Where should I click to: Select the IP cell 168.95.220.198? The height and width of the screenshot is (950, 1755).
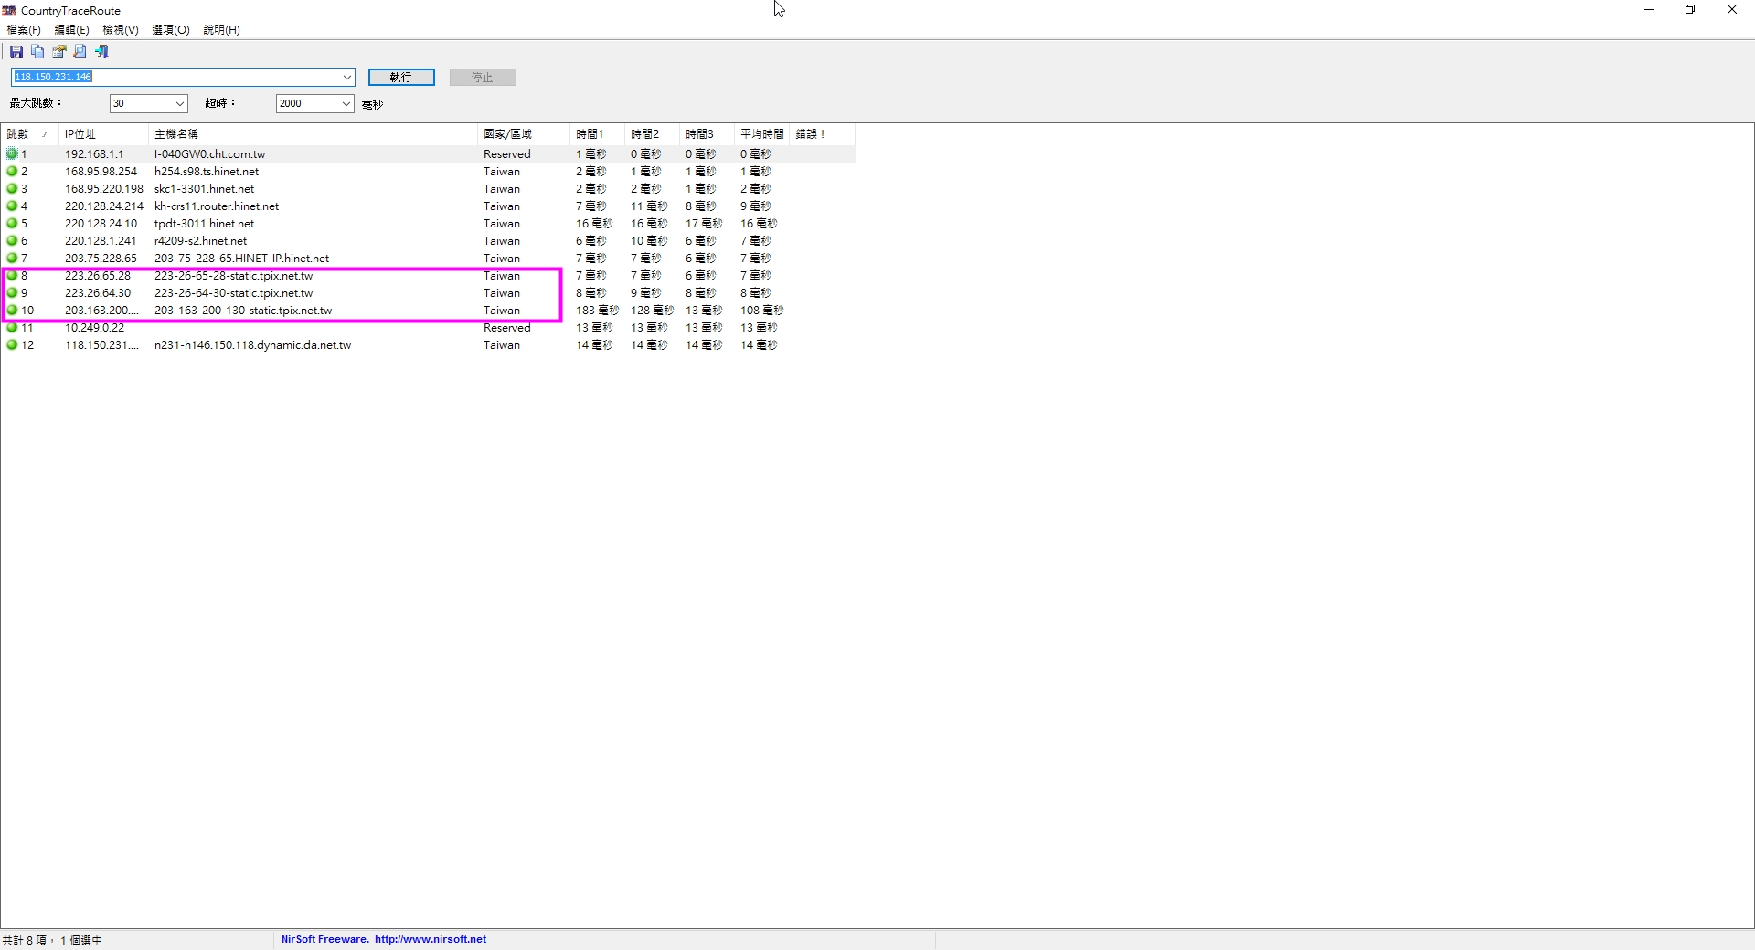coord(104,189)
